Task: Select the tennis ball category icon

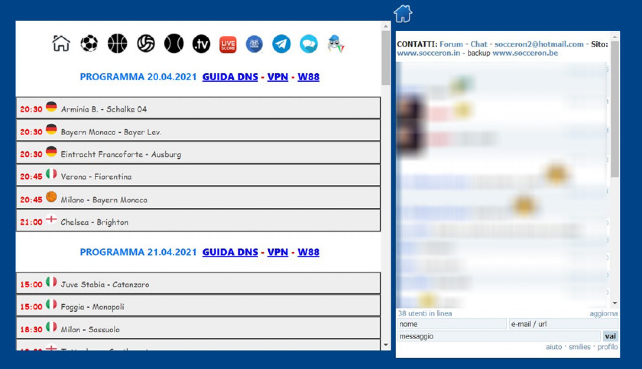Action: pos(174,44)
